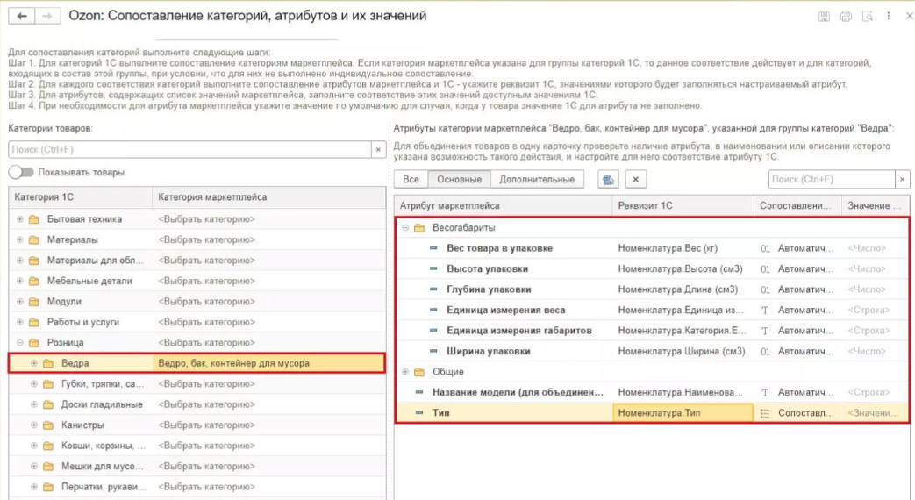The image size is (915, 500).
Task: Choose marketplace category for Канистры
Action: (206, 425)
